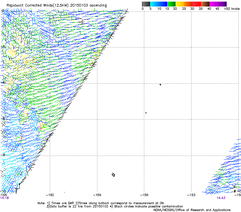Click the small island marker near -155 at -4 latitude
Image resolution: width=241 pixels, height=212 pixels.
(160, 84)
